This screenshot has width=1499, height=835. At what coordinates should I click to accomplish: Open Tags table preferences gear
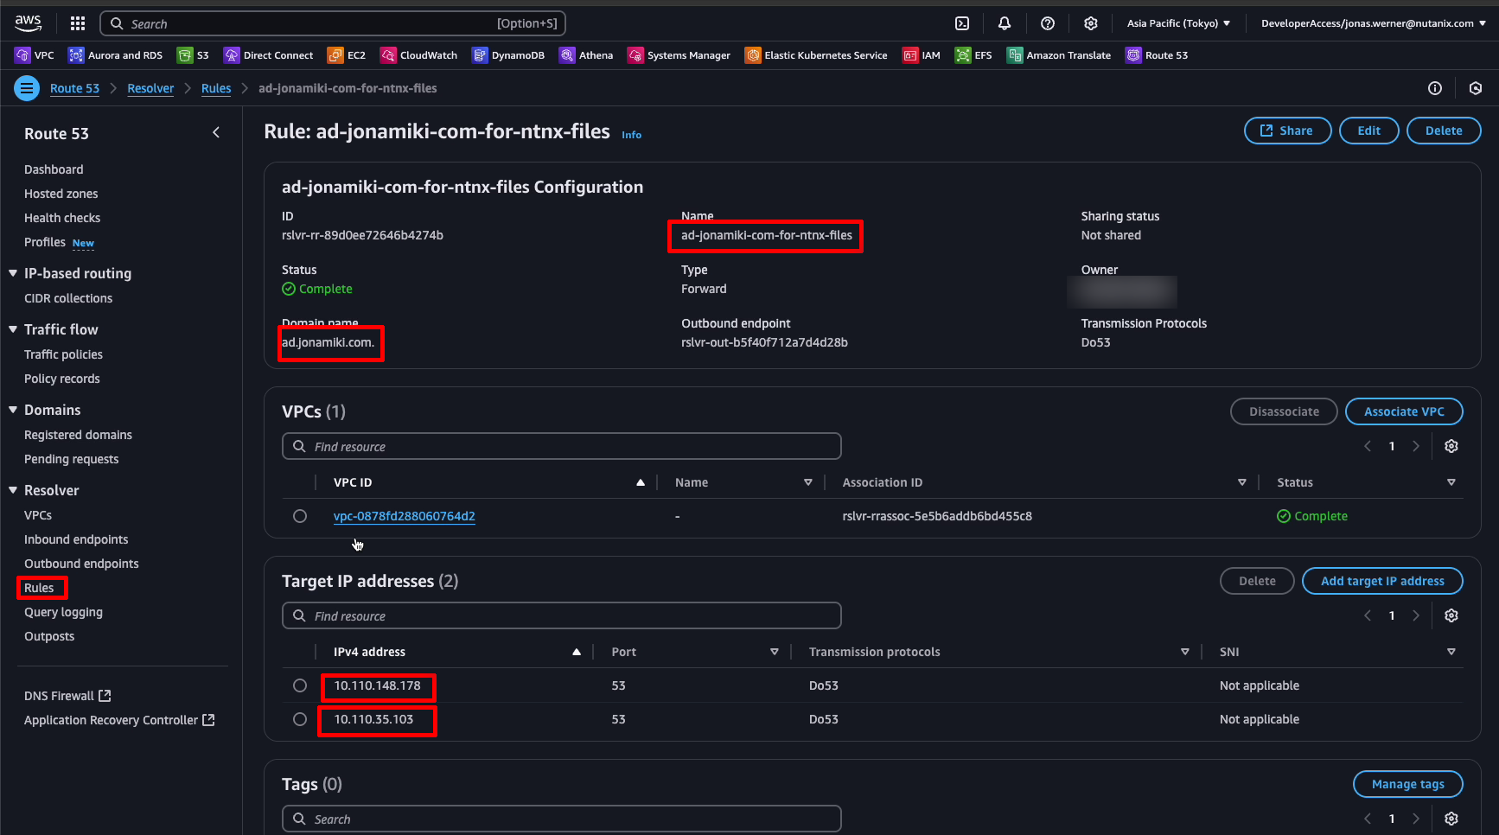1451,819
